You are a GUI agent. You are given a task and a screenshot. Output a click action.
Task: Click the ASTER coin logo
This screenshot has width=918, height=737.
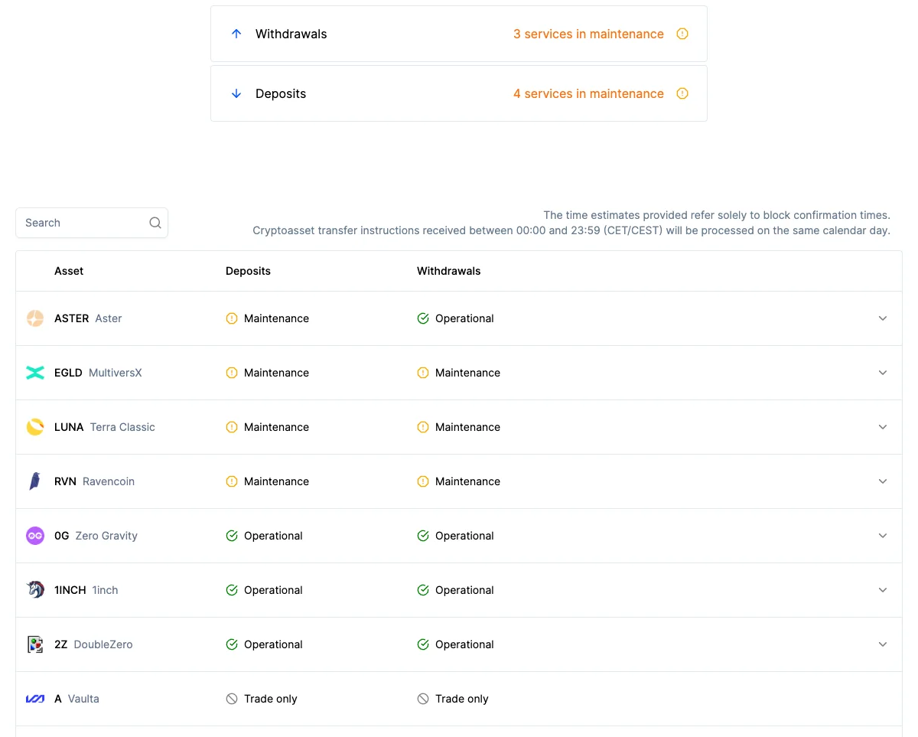(35, 318)
